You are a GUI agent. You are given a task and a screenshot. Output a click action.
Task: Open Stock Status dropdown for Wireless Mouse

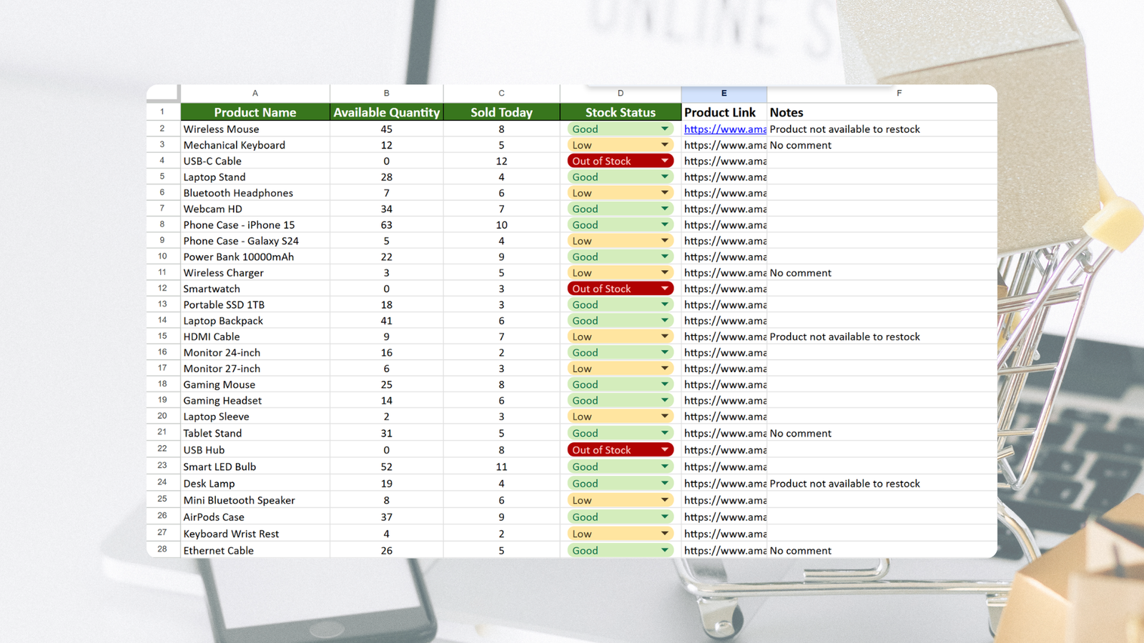pyautogui.click(x=664, y=129)
